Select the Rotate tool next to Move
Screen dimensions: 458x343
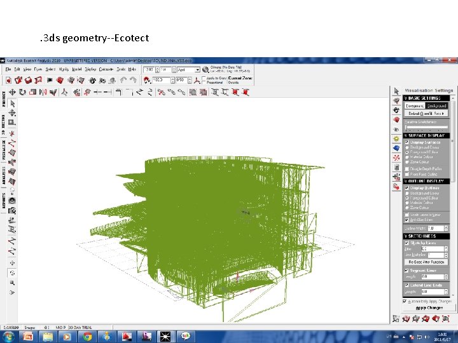coord(22,93)
